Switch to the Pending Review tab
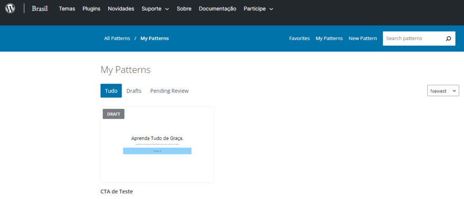Screen dimensions: 464x199 coord(169,91)
